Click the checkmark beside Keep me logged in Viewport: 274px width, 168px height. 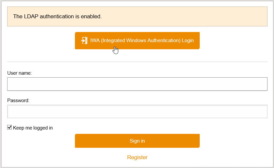click(x=10, y=128)
